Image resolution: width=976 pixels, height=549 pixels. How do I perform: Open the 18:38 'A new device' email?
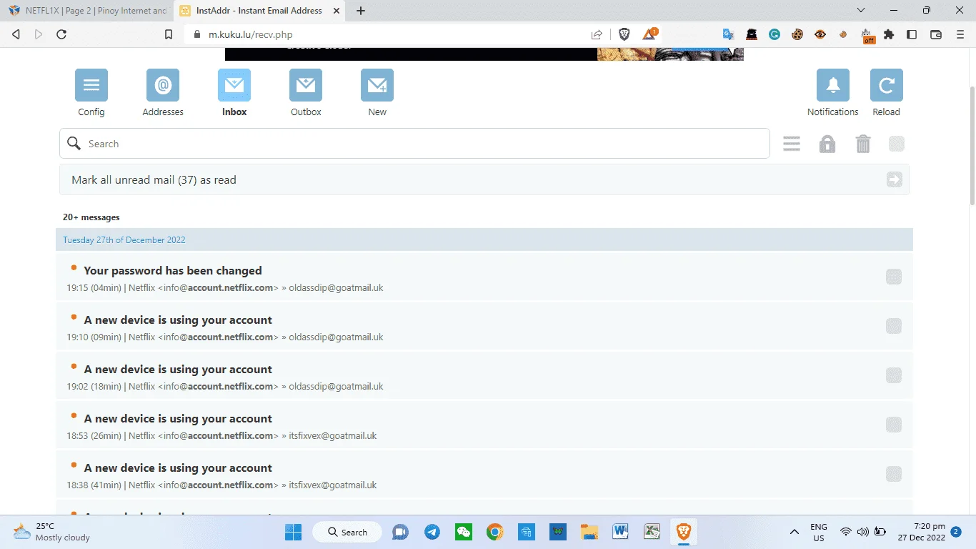pos(178,468)
